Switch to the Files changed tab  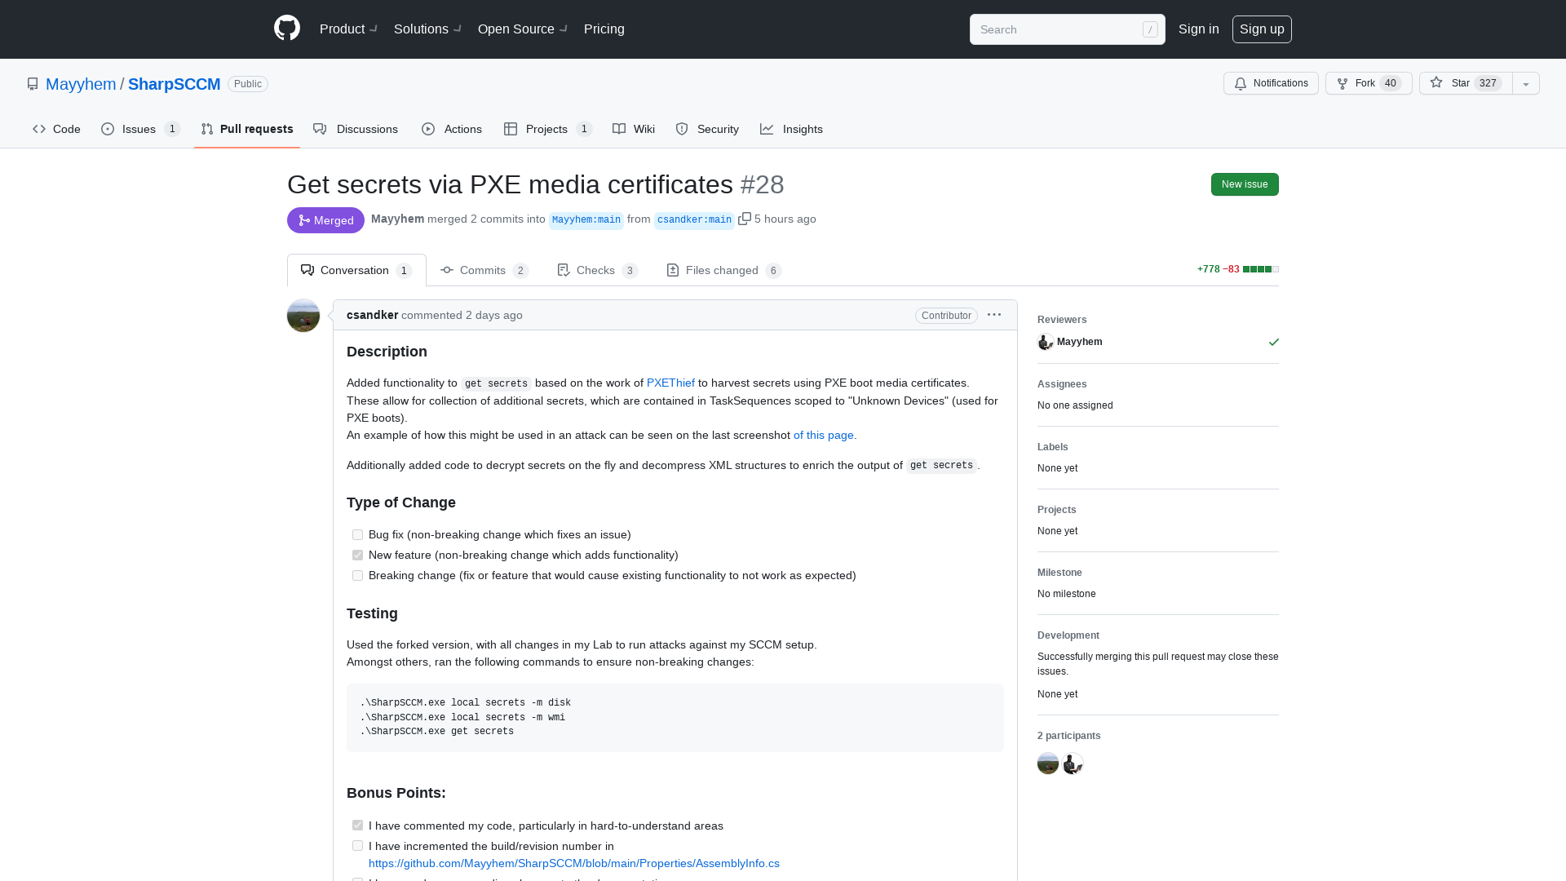724,270
